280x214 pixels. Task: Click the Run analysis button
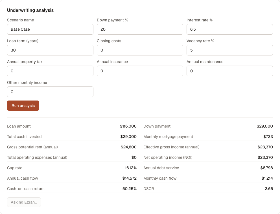pyautogui.click(x=23, y=106)
